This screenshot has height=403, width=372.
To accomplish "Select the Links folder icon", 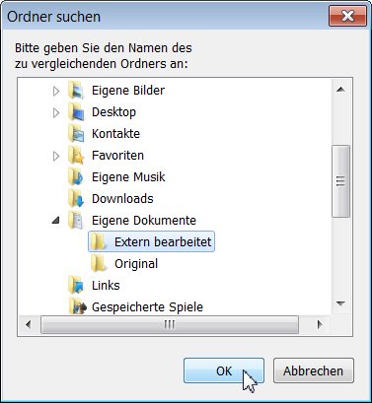I will 76,286.
